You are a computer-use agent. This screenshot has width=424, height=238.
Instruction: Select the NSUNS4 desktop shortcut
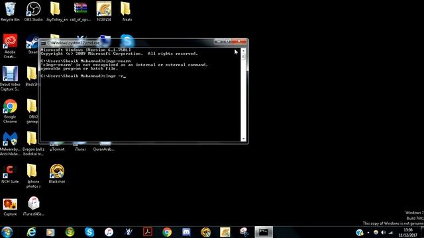coord(104,11)
